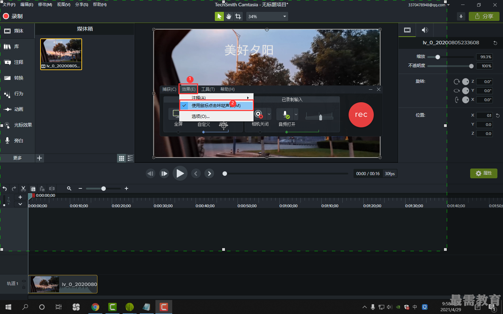Screen dimensions: 503x314
Task: Adjust the 不透明度 opacity slider
Action: pyautogui.click(x=471, y=66)
